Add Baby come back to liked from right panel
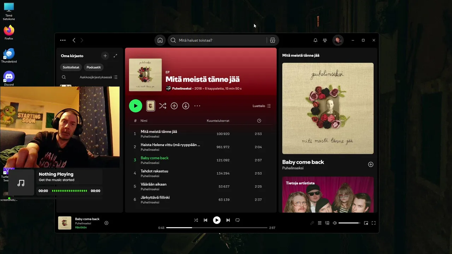 coord(371,164)
